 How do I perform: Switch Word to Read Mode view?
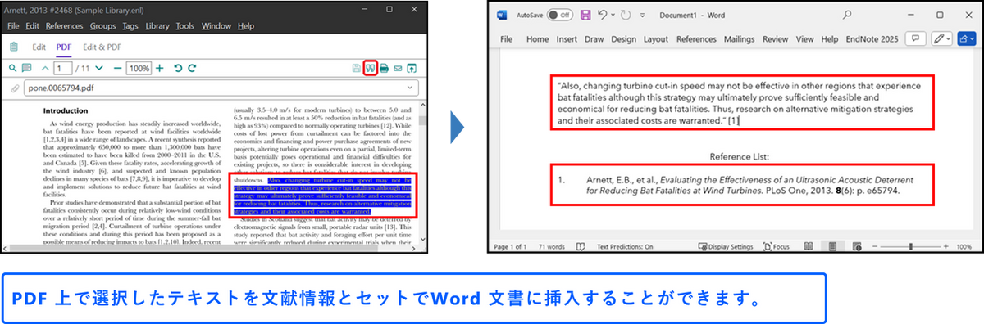point(808,246)
